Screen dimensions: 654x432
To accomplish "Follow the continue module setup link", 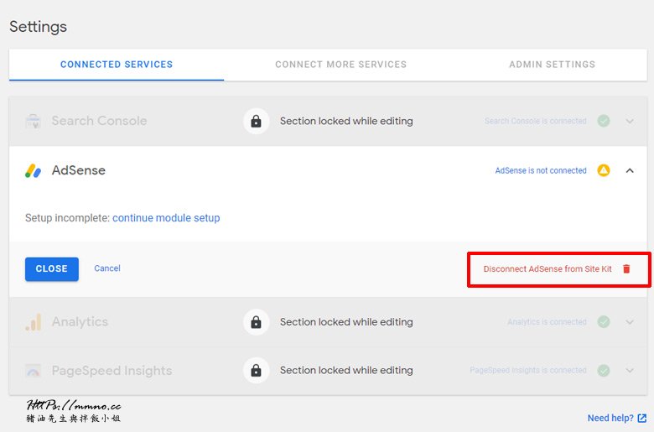I will pyautogui.click(x=166, y=218).
